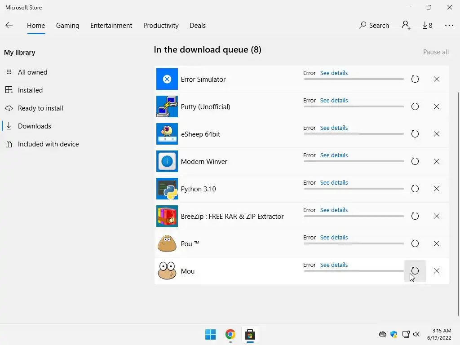
Task: Show All owned library items
Action: click(32, 72)
